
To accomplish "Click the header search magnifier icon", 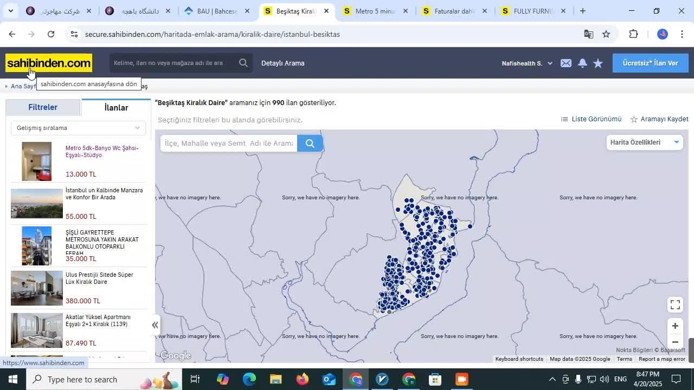I will (243, 63).
